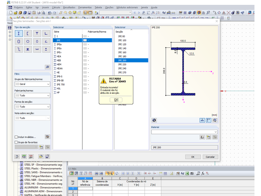The height and width of the screenshot is (196, 261).
Task: Toggle the 'Incluir inválidos' checkbox
Action: [x=16, y=137]
